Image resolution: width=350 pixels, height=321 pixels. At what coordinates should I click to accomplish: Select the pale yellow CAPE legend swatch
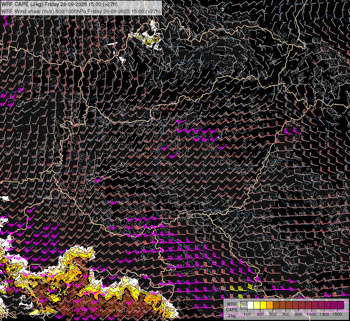(x=257, y=305)
